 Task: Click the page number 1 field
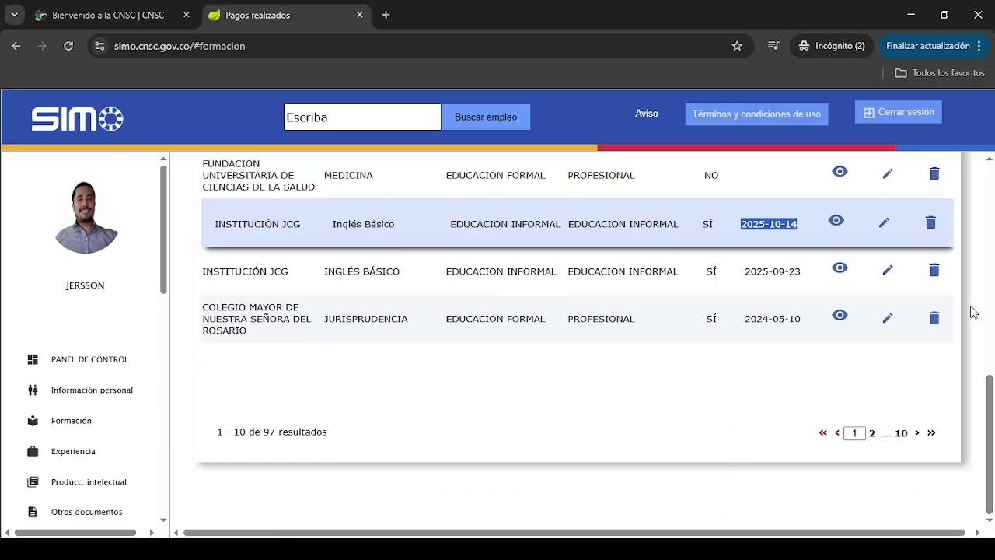[x=854, y=433]
